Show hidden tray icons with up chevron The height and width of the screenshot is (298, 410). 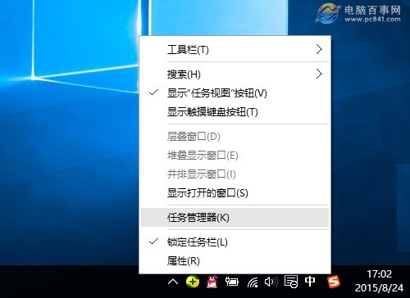coord(173,282)
